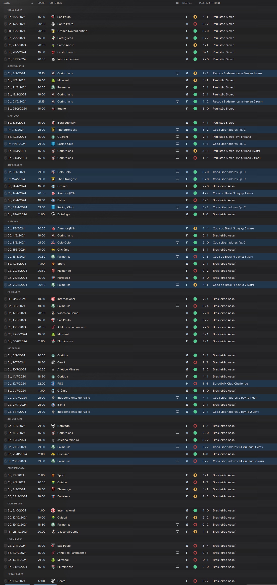Click Cuiabá badge on 4/9/2024 row
This screenshot has width=277, height=585.
(x=53, y=482)
